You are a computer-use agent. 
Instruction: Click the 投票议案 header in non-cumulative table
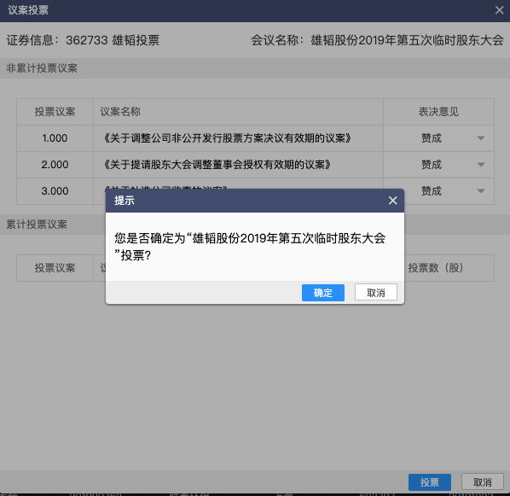55,112
